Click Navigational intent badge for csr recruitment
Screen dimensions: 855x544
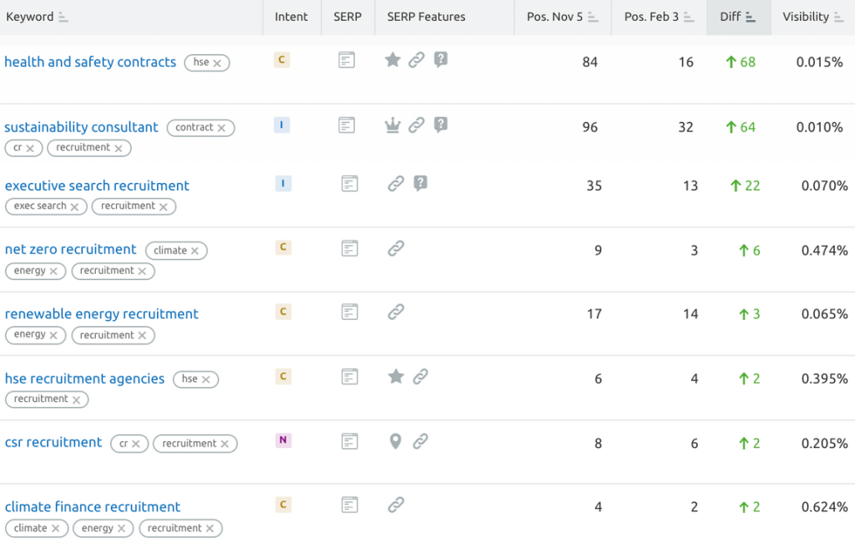click(x=283, y=441)
